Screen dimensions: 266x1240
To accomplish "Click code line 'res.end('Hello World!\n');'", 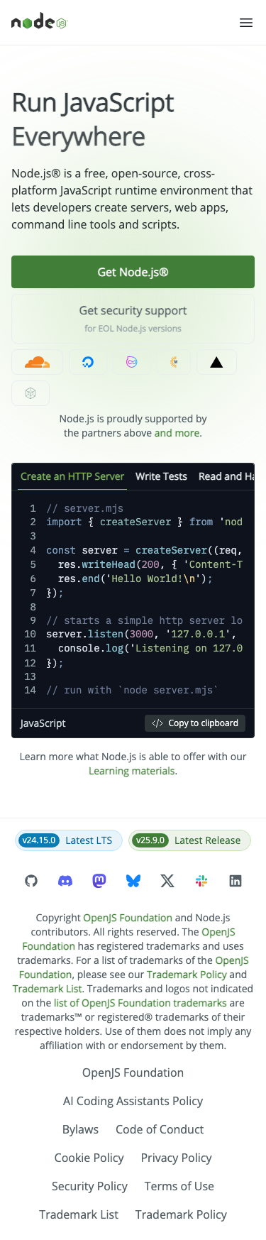I will point(135,578).
